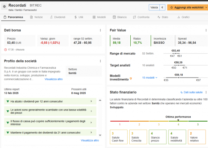Expand the bassa volatilità dei prezzi tip
The width and height of the screenshot is (208, 148).
pyautogui.click(x=50, y=111)
